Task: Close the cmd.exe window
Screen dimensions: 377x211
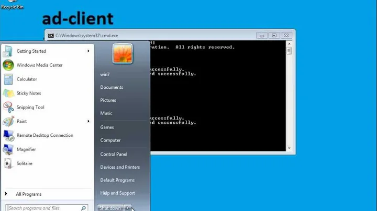Action: [286, 36]
